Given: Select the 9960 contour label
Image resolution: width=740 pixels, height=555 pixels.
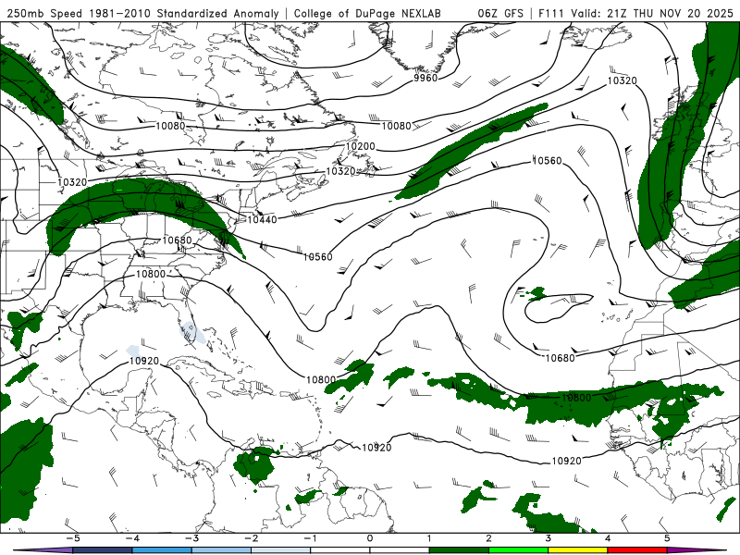Looking at the screenshot, I should pos(425,78).
